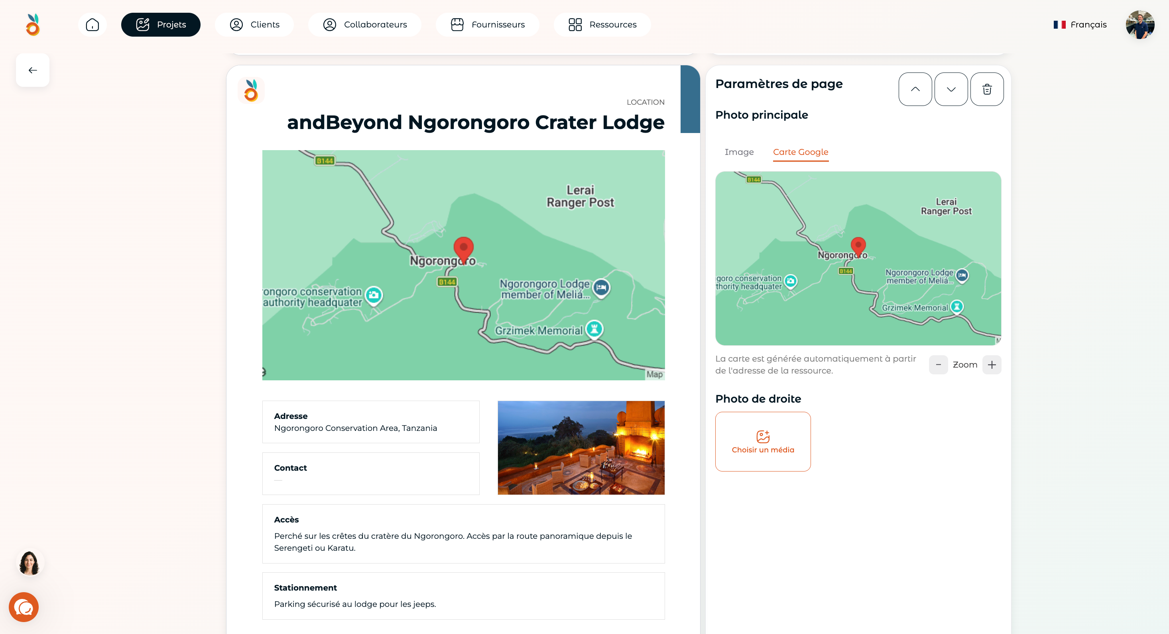
Task: Click the B144 road badge at top of page map
Action: click(x=325, y=160)
